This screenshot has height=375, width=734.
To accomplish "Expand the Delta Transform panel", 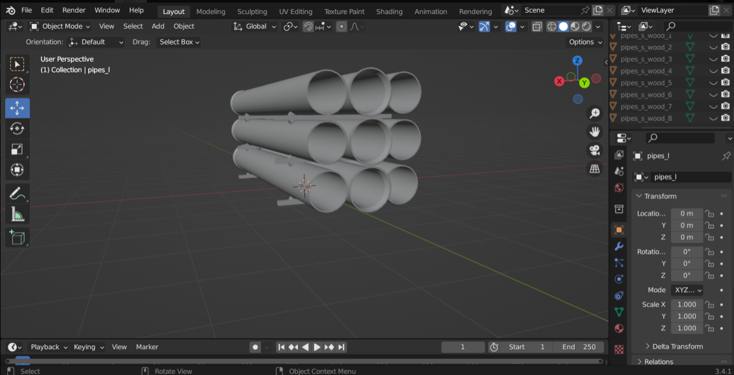I will (x=677, y=347).
